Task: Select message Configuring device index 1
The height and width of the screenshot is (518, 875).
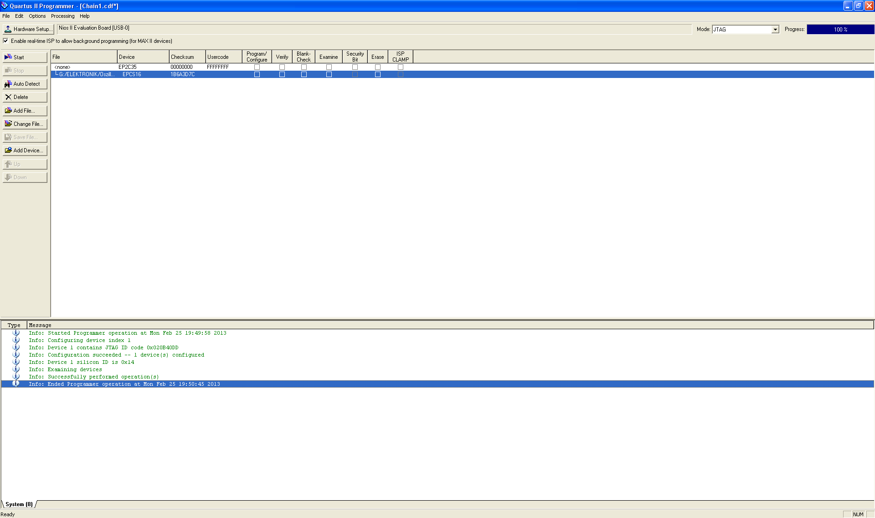Action: point(80,341)
